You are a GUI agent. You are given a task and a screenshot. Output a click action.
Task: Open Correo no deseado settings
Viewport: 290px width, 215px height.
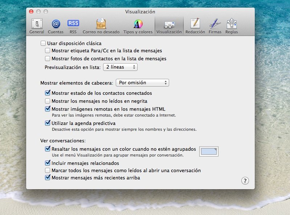(101, 26)
